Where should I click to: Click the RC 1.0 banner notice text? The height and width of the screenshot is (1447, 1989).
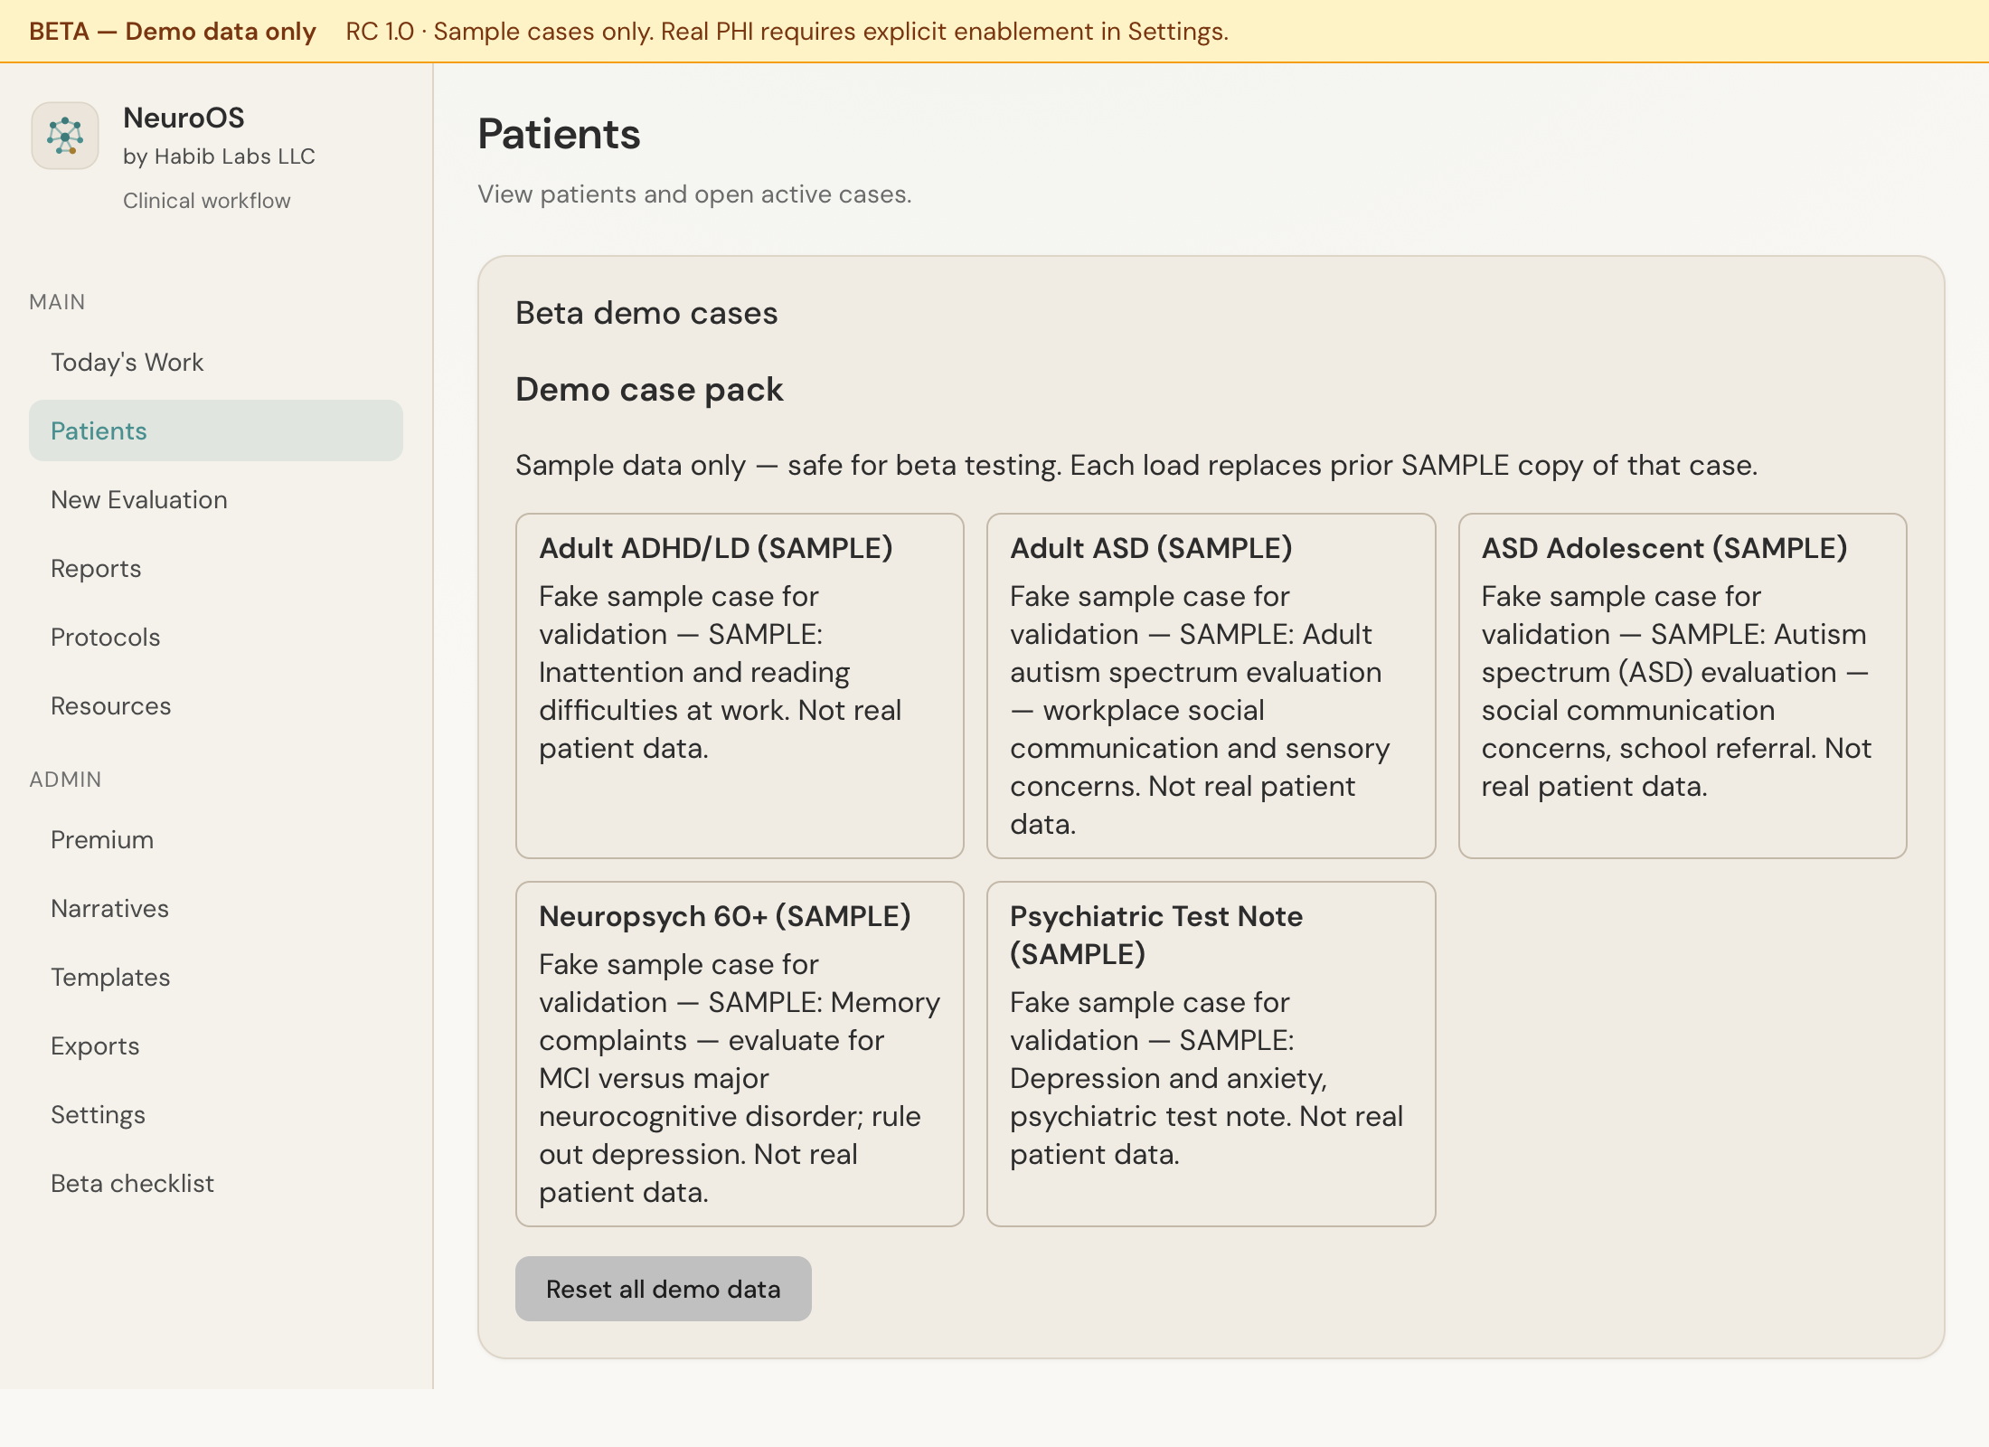click(787, 31)
